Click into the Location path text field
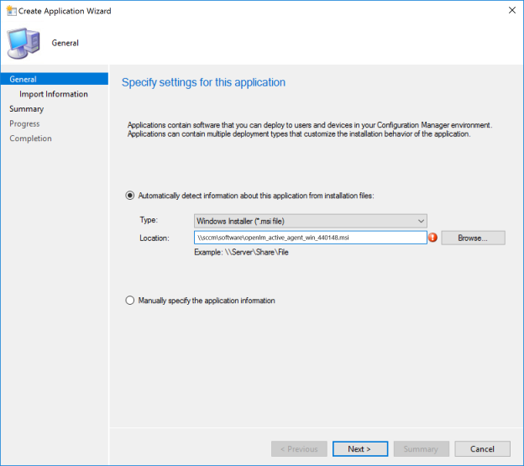This screenshot has height=466, width=524. point(310,238)
